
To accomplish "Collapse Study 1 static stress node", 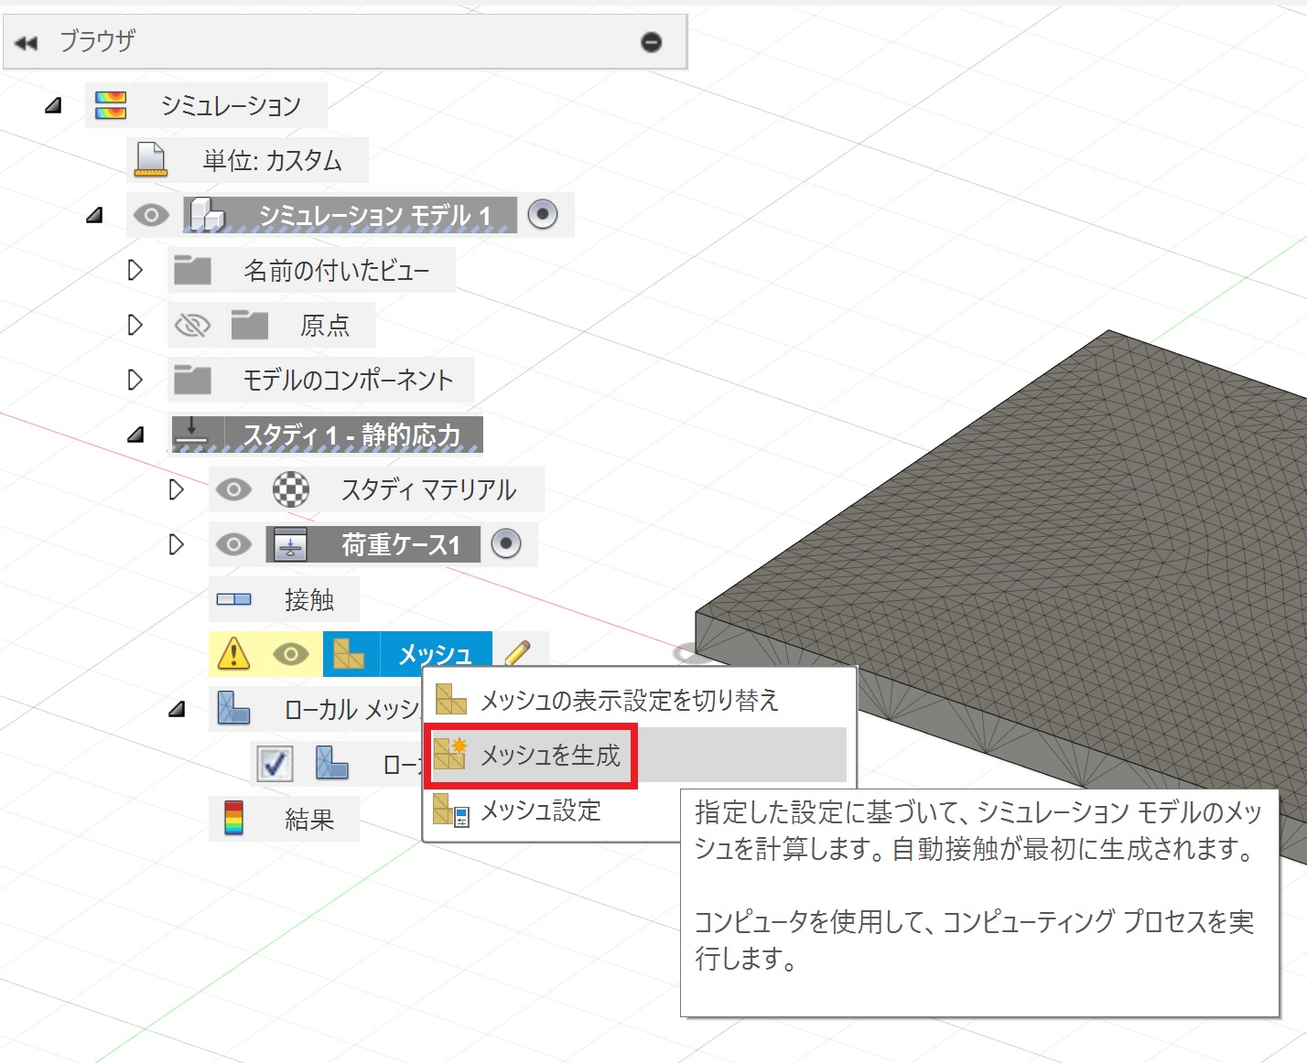I will [135, 435].
